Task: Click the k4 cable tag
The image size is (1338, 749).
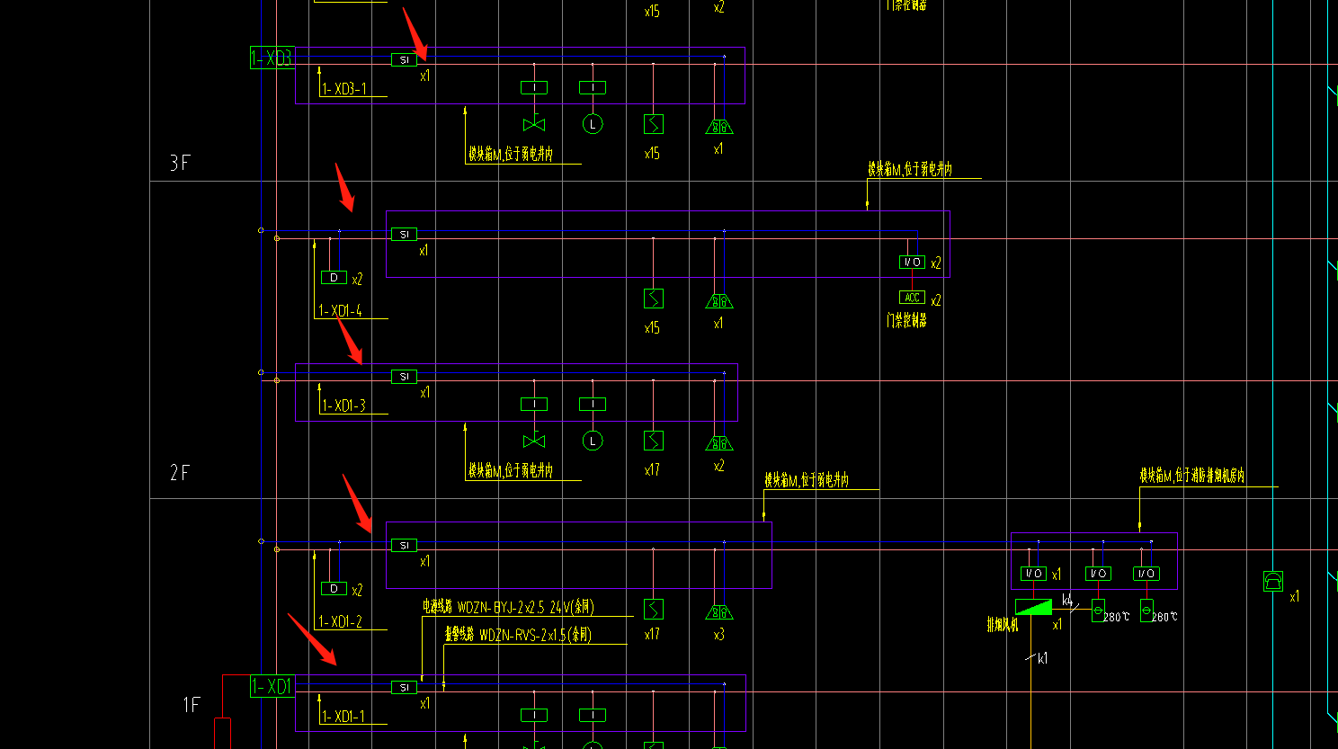Action: point(1067,600)
